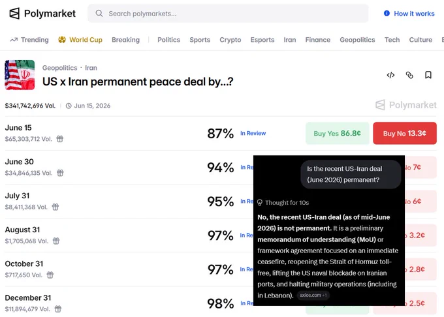Bookmark this market
Screen dimensions: 444x317
click(x=428, y=75)
